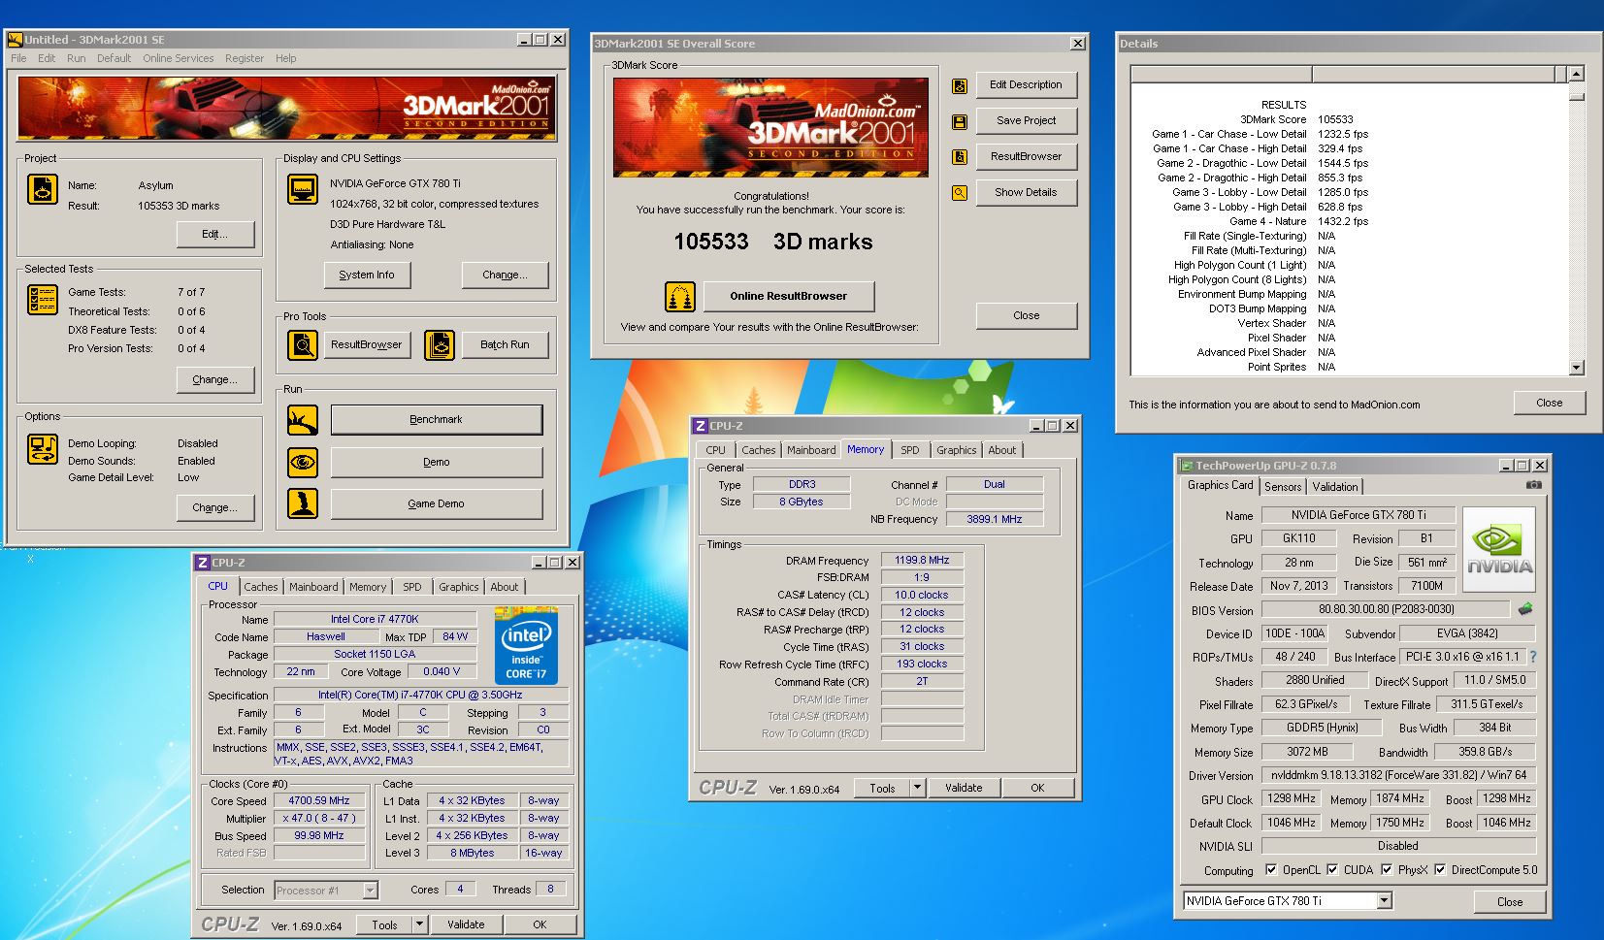This screenshot has width=1604, height=940.
Task: Click the magnifier icon beside Show Details
Action: (x=960, y=193)
